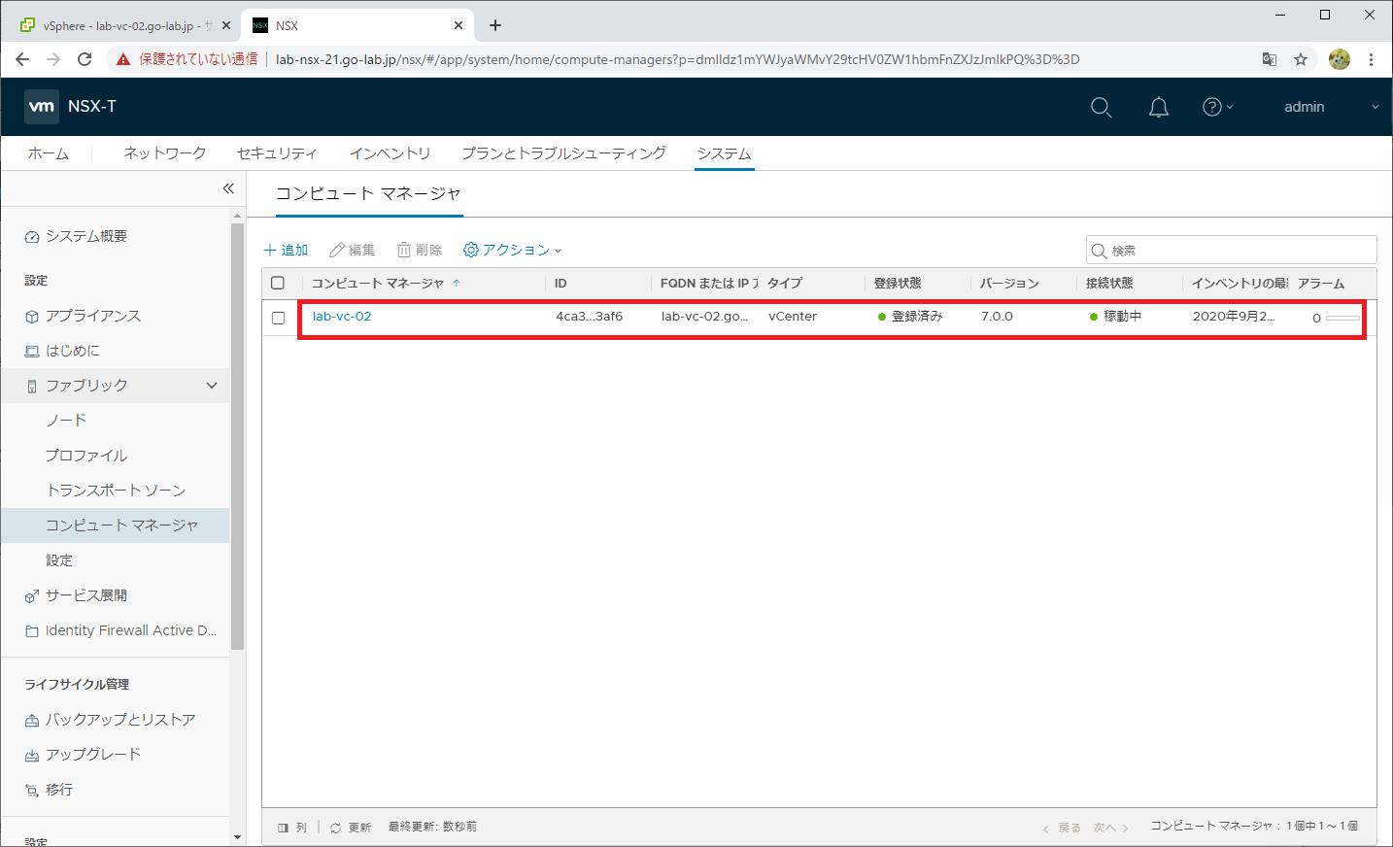Sort by バージョン column header

(x=1009, y=284)
